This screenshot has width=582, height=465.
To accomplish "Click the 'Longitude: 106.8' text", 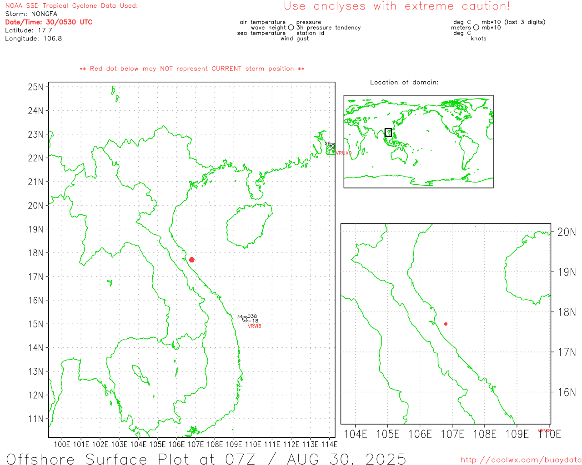I will [33, 38].
